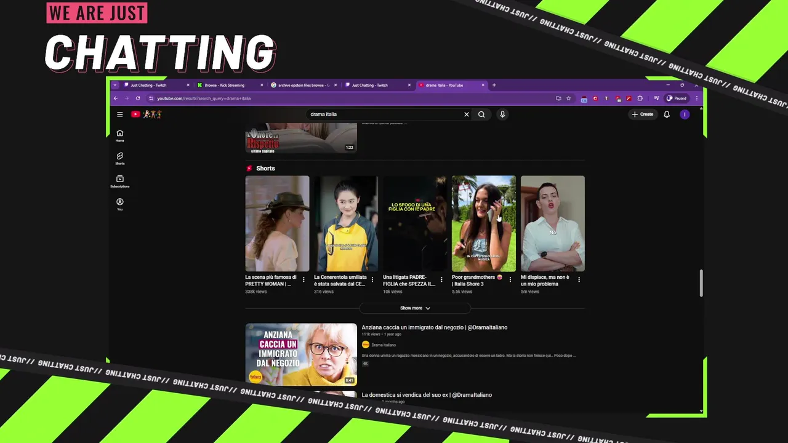
Task: Open Subscriptions from the sidebar
Action: tap(120, 182)
